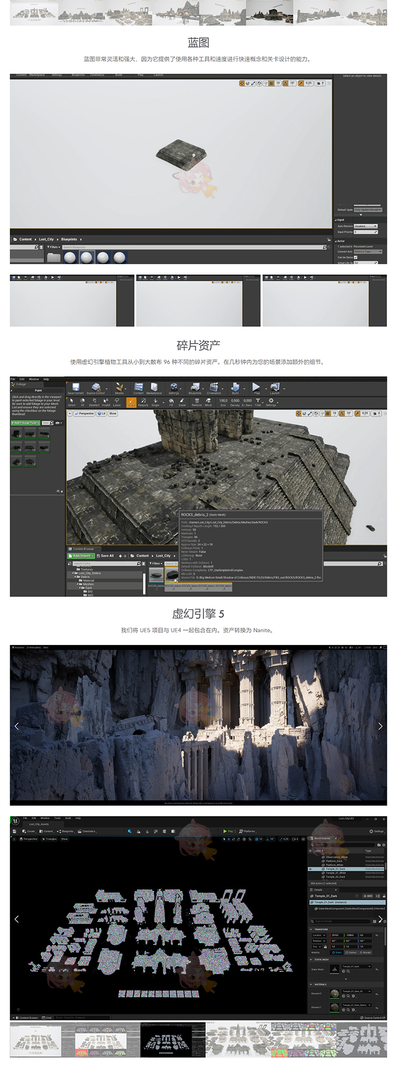Show previous image in cliff temple slideshow
This screenshot has height=1070, width=397.
click(16, 726)
